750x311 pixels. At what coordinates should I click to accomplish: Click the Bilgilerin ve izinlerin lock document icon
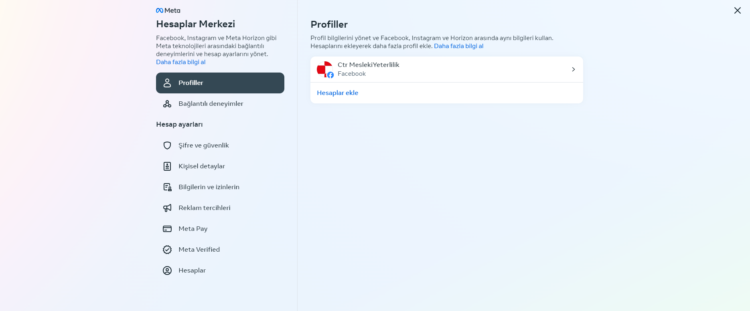point(167,187)
